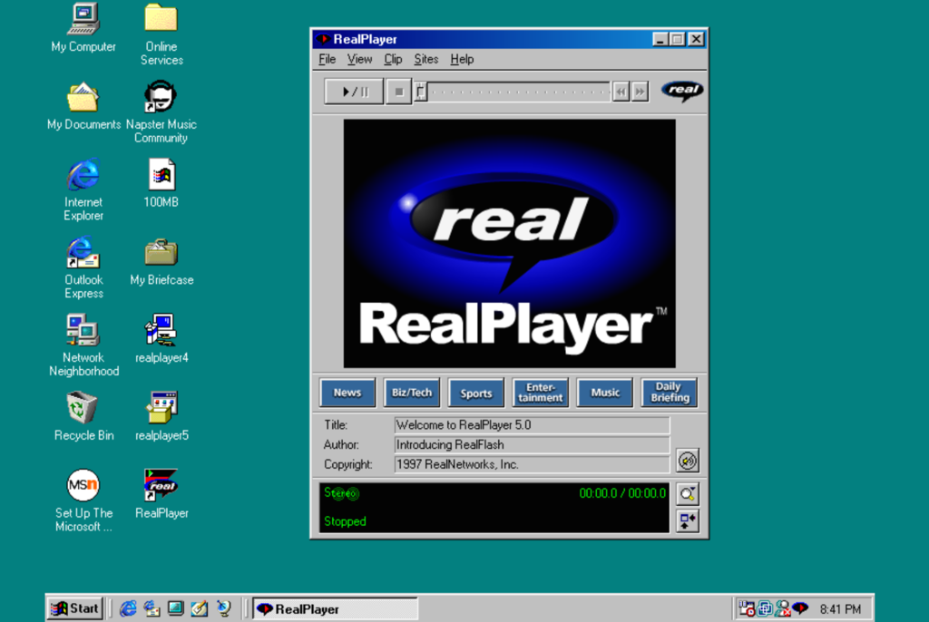Click the speaker volume icon
The height and width of the screenshot is (622, 929).
tap(688, 461)
